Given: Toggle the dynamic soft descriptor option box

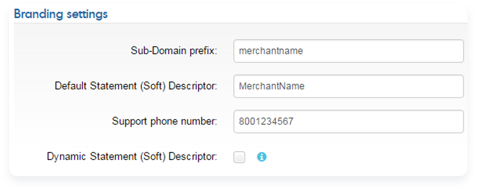Looking at the screenshot, I should 239,157.
